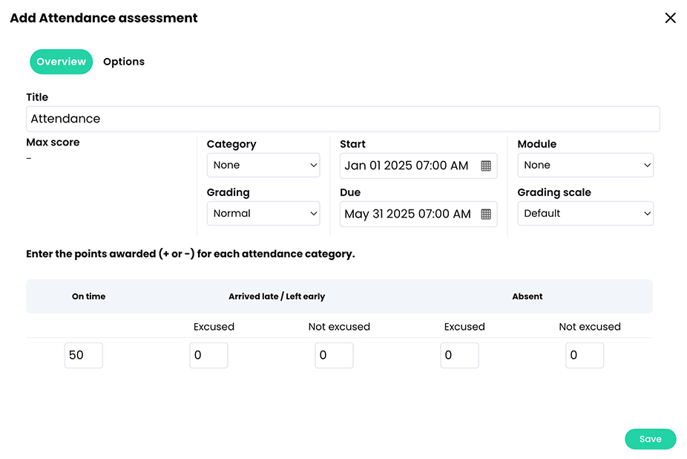The image size is (687, 459).
Task: Select the Overview tab
Action: [x=61, y=62]
